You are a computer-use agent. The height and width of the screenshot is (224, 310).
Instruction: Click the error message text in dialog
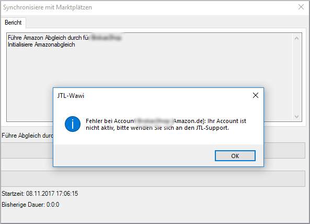click(166, 124)
